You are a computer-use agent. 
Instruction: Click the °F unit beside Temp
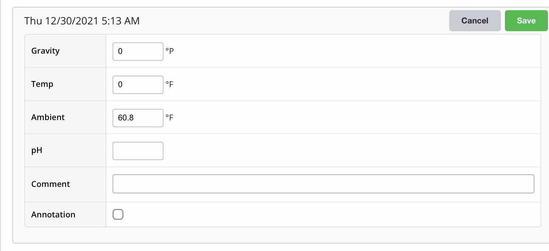(169, 84)
